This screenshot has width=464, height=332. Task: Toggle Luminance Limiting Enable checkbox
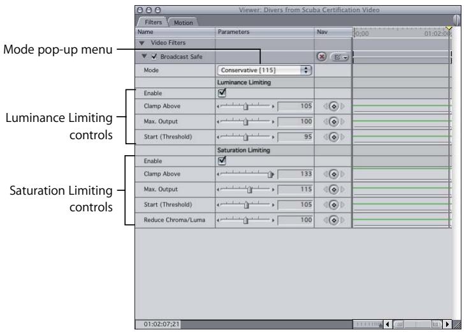pos(222,93)
